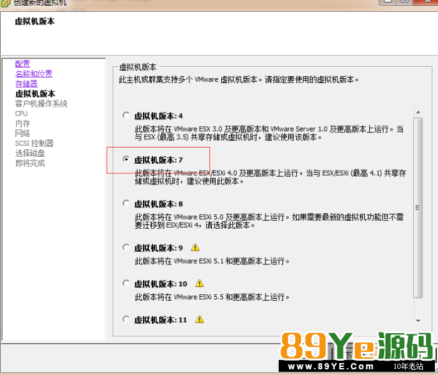Select radio option 虚拟机版本: 7
438x375 pixels.
click(x=126, y=159)
